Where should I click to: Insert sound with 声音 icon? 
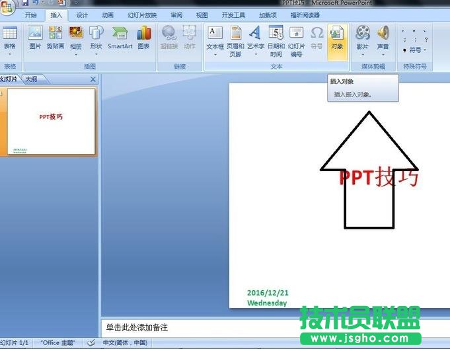[x=383, y=33]
